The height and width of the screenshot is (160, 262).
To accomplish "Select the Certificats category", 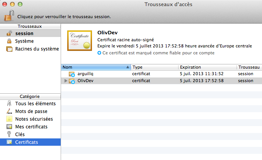I will coord(27,142).
